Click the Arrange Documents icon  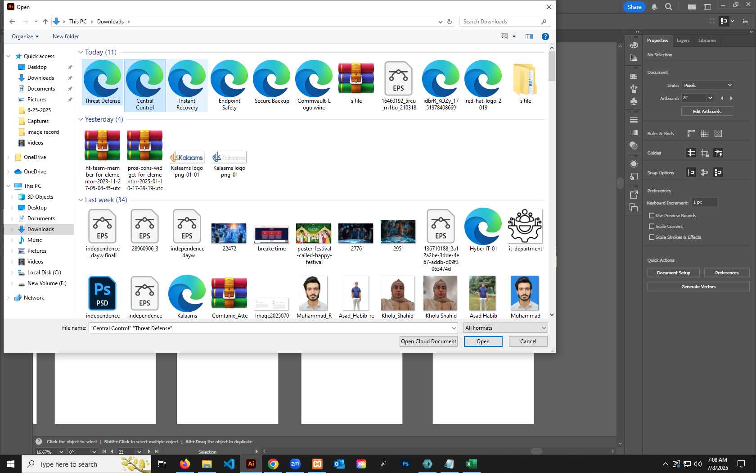pos(692,7)
